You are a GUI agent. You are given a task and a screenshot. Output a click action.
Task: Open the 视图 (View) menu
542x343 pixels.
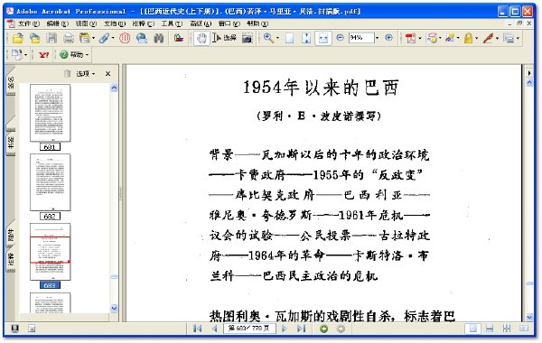pos(86,23)
